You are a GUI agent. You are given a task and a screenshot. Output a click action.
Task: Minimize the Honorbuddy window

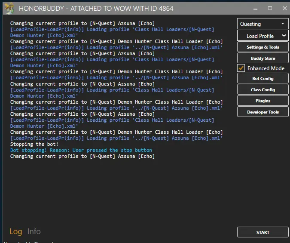pos(255,9)
